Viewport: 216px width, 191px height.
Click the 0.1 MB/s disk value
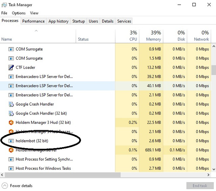pos(177,150)
